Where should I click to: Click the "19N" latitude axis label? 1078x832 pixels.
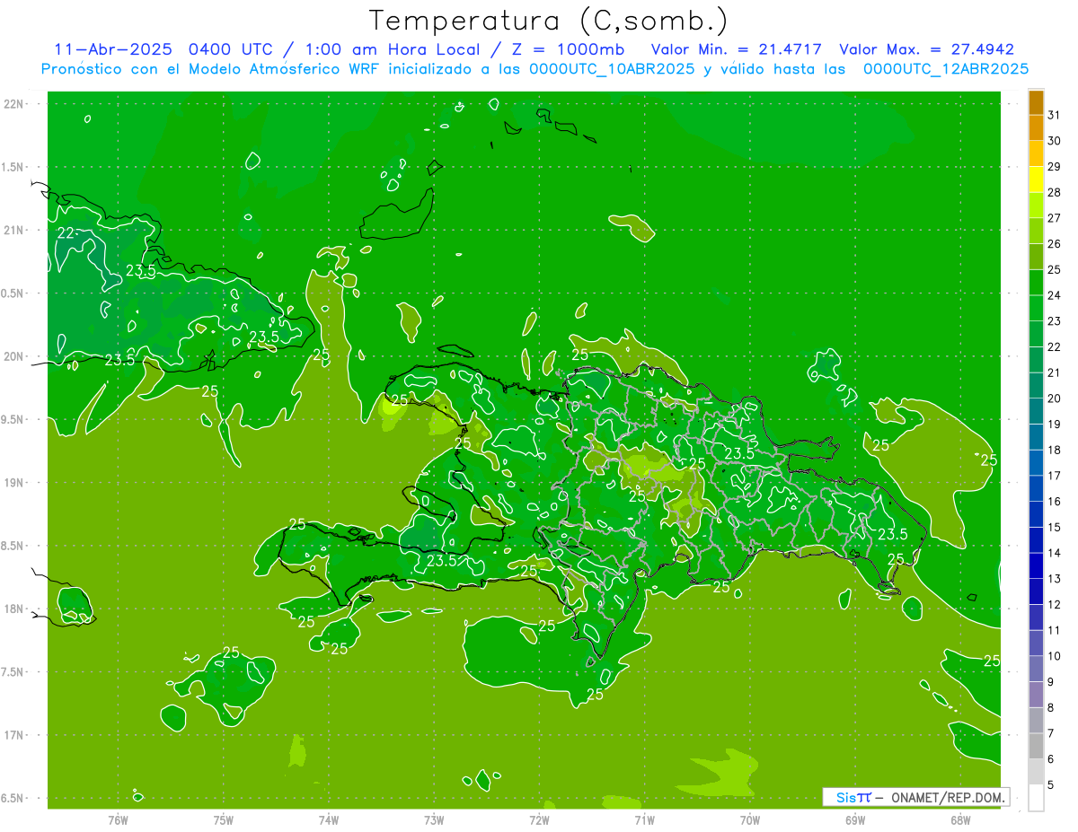pos(13,482)
